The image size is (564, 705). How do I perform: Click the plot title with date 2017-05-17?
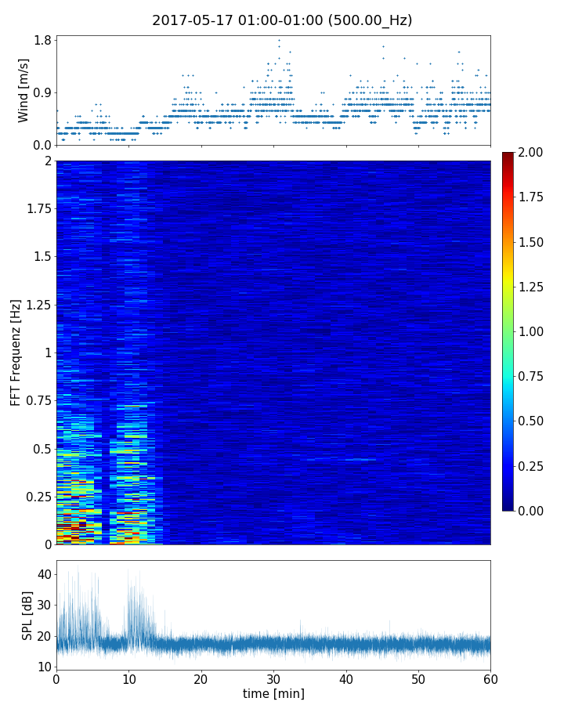click(282, 20)
